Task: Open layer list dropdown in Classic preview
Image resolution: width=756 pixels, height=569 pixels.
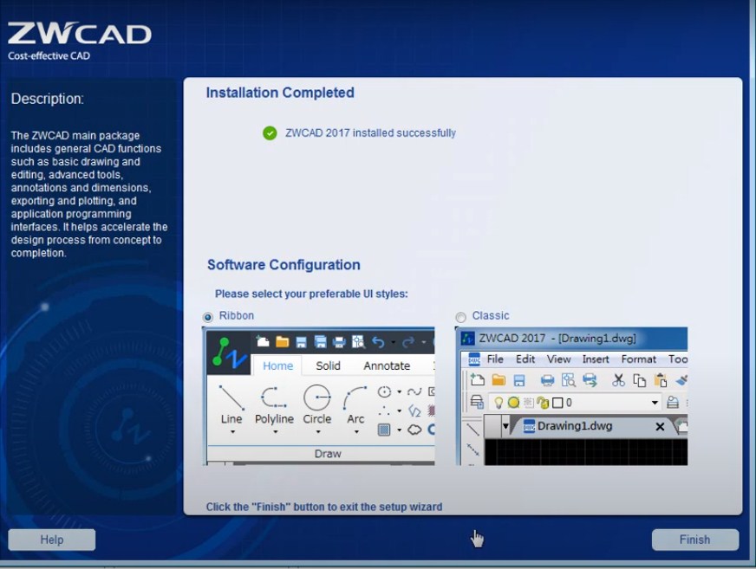Action: (655, 403)
